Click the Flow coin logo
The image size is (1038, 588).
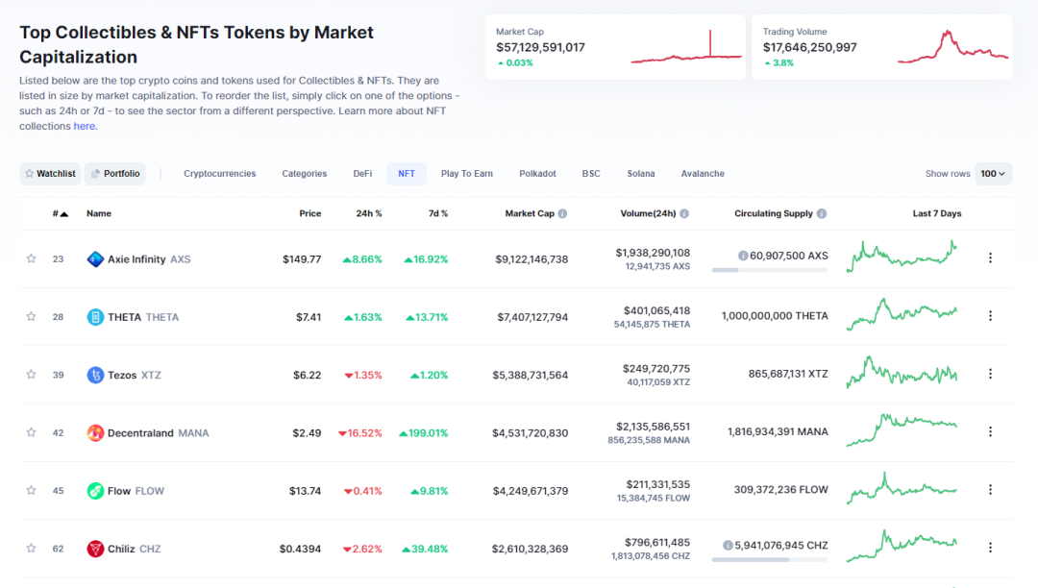(95, 491)
